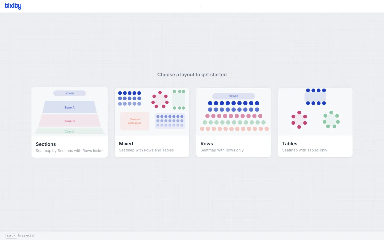Click Zone C in the Sections preview

tap(69, 131)
